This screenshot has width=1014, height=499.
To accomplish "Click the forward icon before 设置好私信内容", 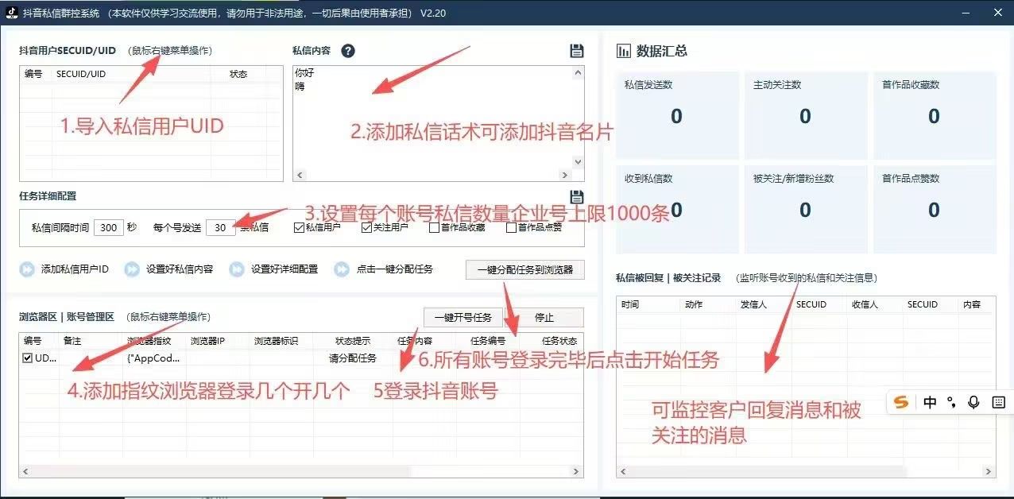I will (x=132, y=269).
